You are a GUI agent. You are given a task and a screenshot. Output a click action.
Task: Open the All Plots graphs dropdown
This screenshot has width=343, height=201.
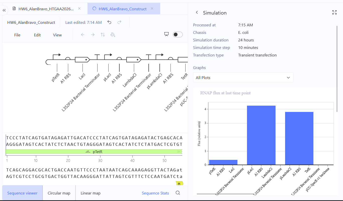coord(243,78)
